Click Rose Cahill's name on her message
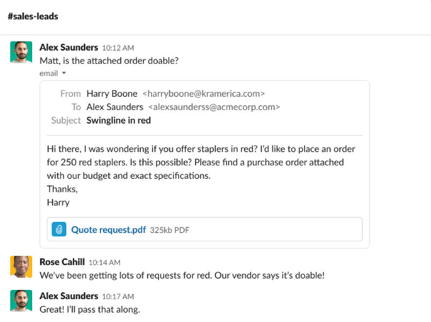The image size is (431, 322). (62, 262)
